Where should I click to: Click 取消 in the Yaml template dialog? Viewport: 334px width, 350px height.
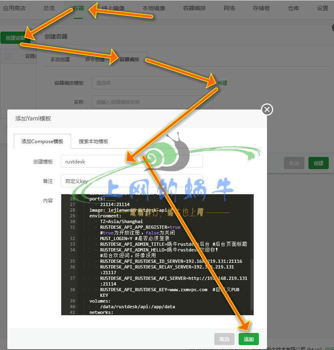click(x=224, y=339)
